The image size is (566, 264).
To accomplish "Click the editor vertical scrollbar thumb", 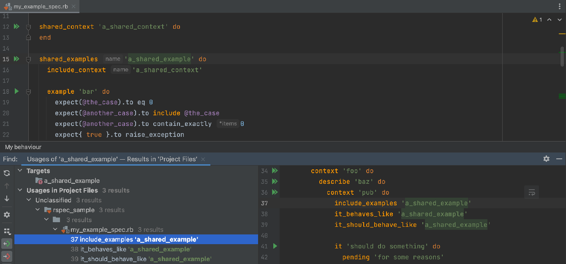I will [x=562, y=56].
